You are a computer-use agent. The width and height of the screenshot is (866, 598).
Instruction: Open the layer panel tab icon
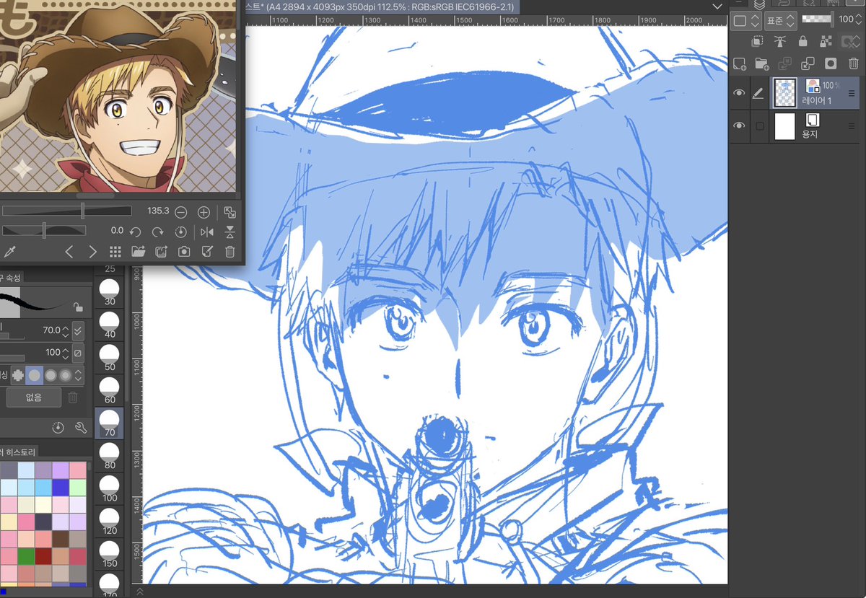(758, 4)
